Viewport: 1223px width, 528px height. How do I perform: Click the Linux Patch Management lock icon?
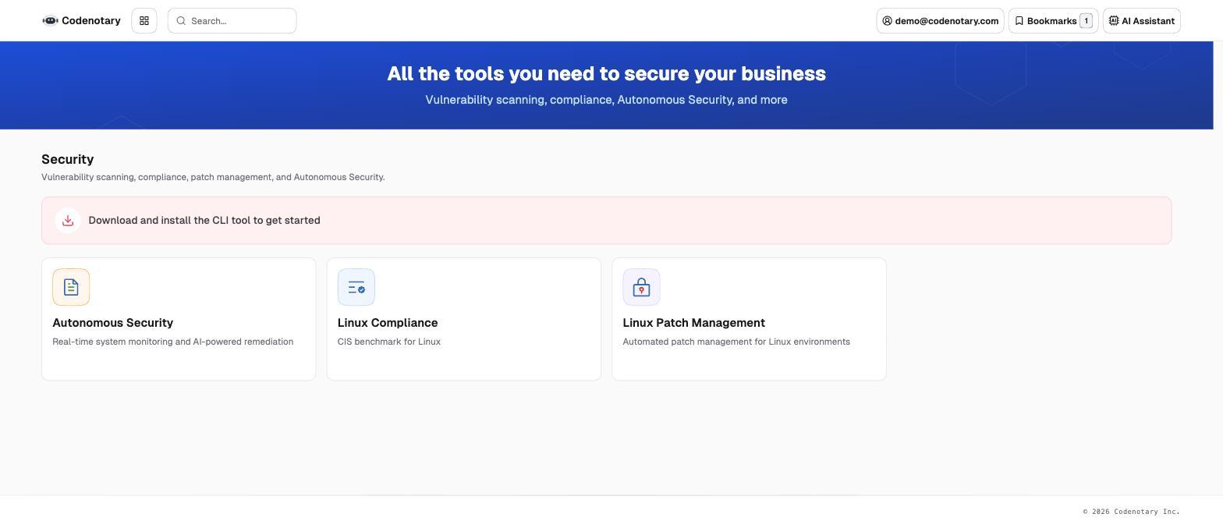(x=641, y=287)
